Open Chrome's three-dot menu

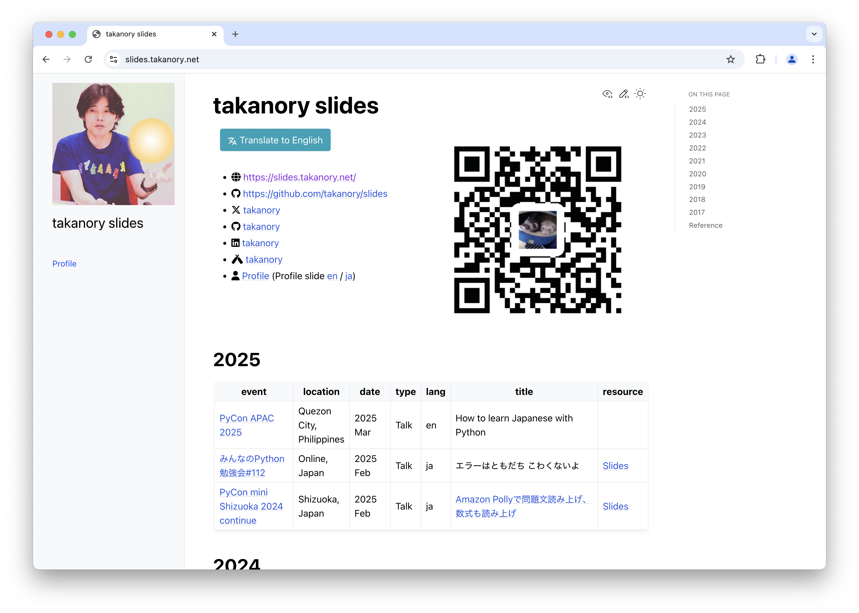click(x=813, y=59)
